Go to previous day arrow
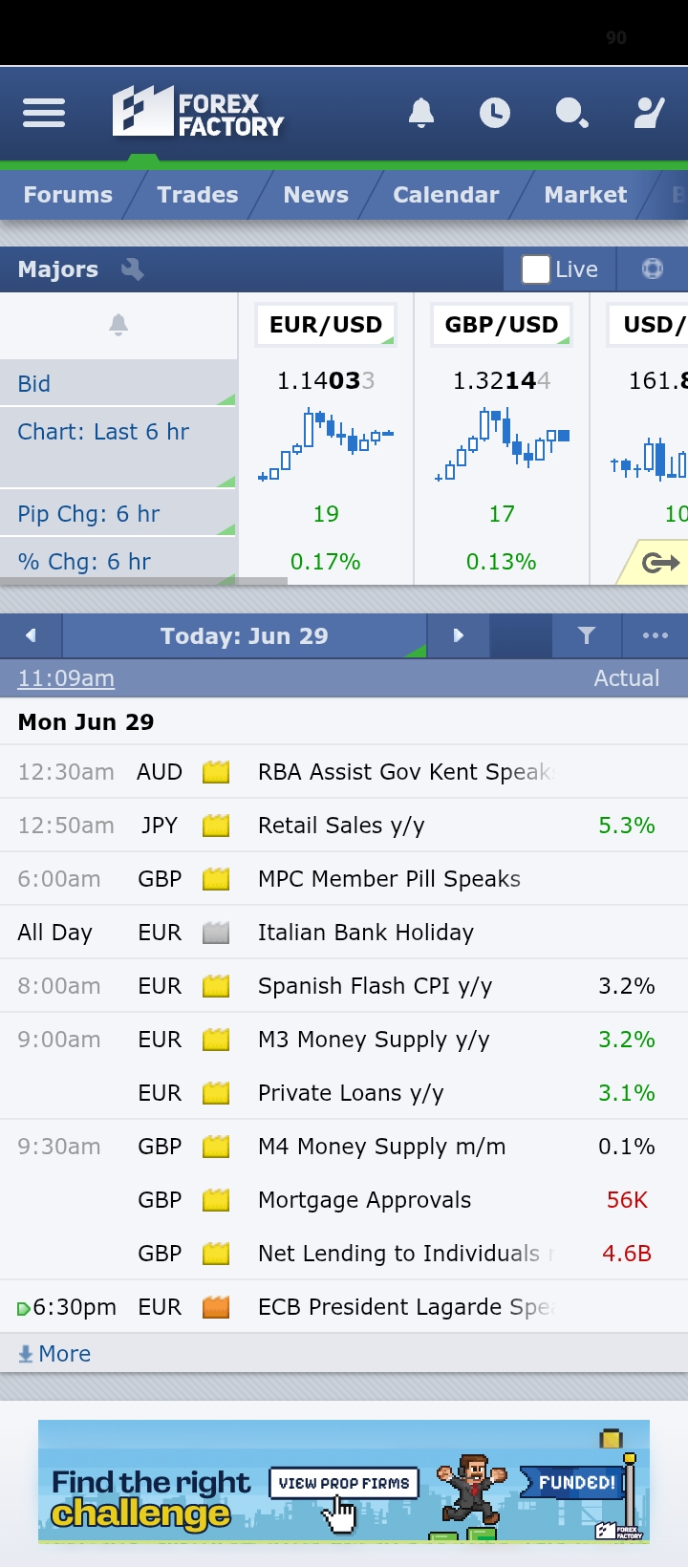 point(31,635)
